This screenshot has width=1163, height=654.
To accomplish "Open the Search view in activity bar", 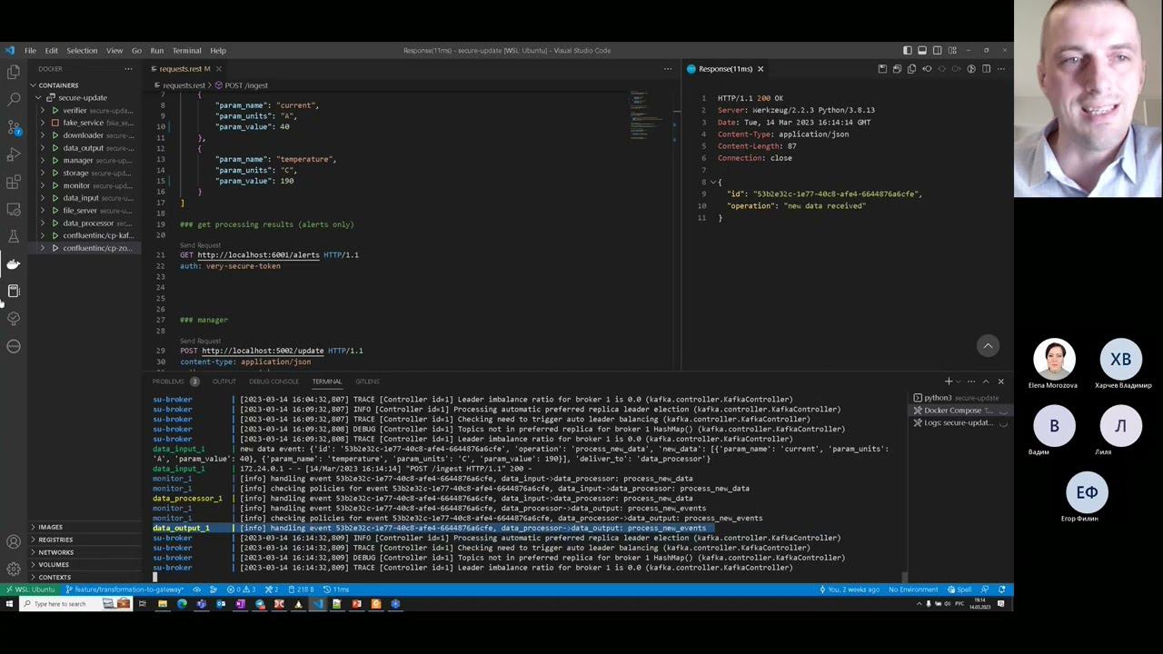I will point(14,98).
